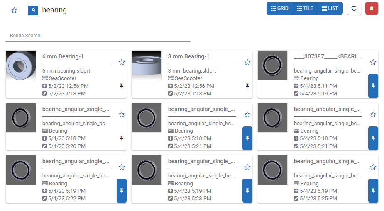Screen dimensions: 384x211
Task: Click the results count badge showing 9
Action: pos(33,10)
